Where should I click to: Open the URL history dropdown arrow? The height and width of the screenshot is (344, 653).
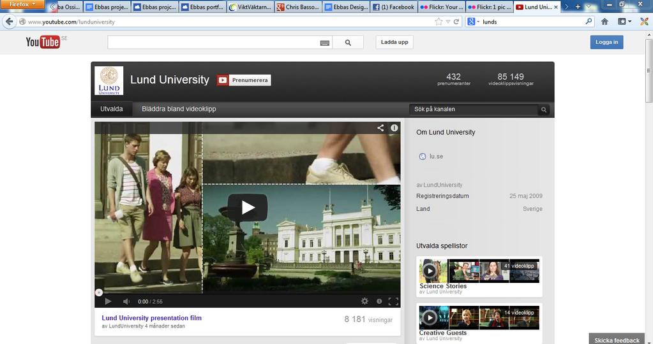448,22
